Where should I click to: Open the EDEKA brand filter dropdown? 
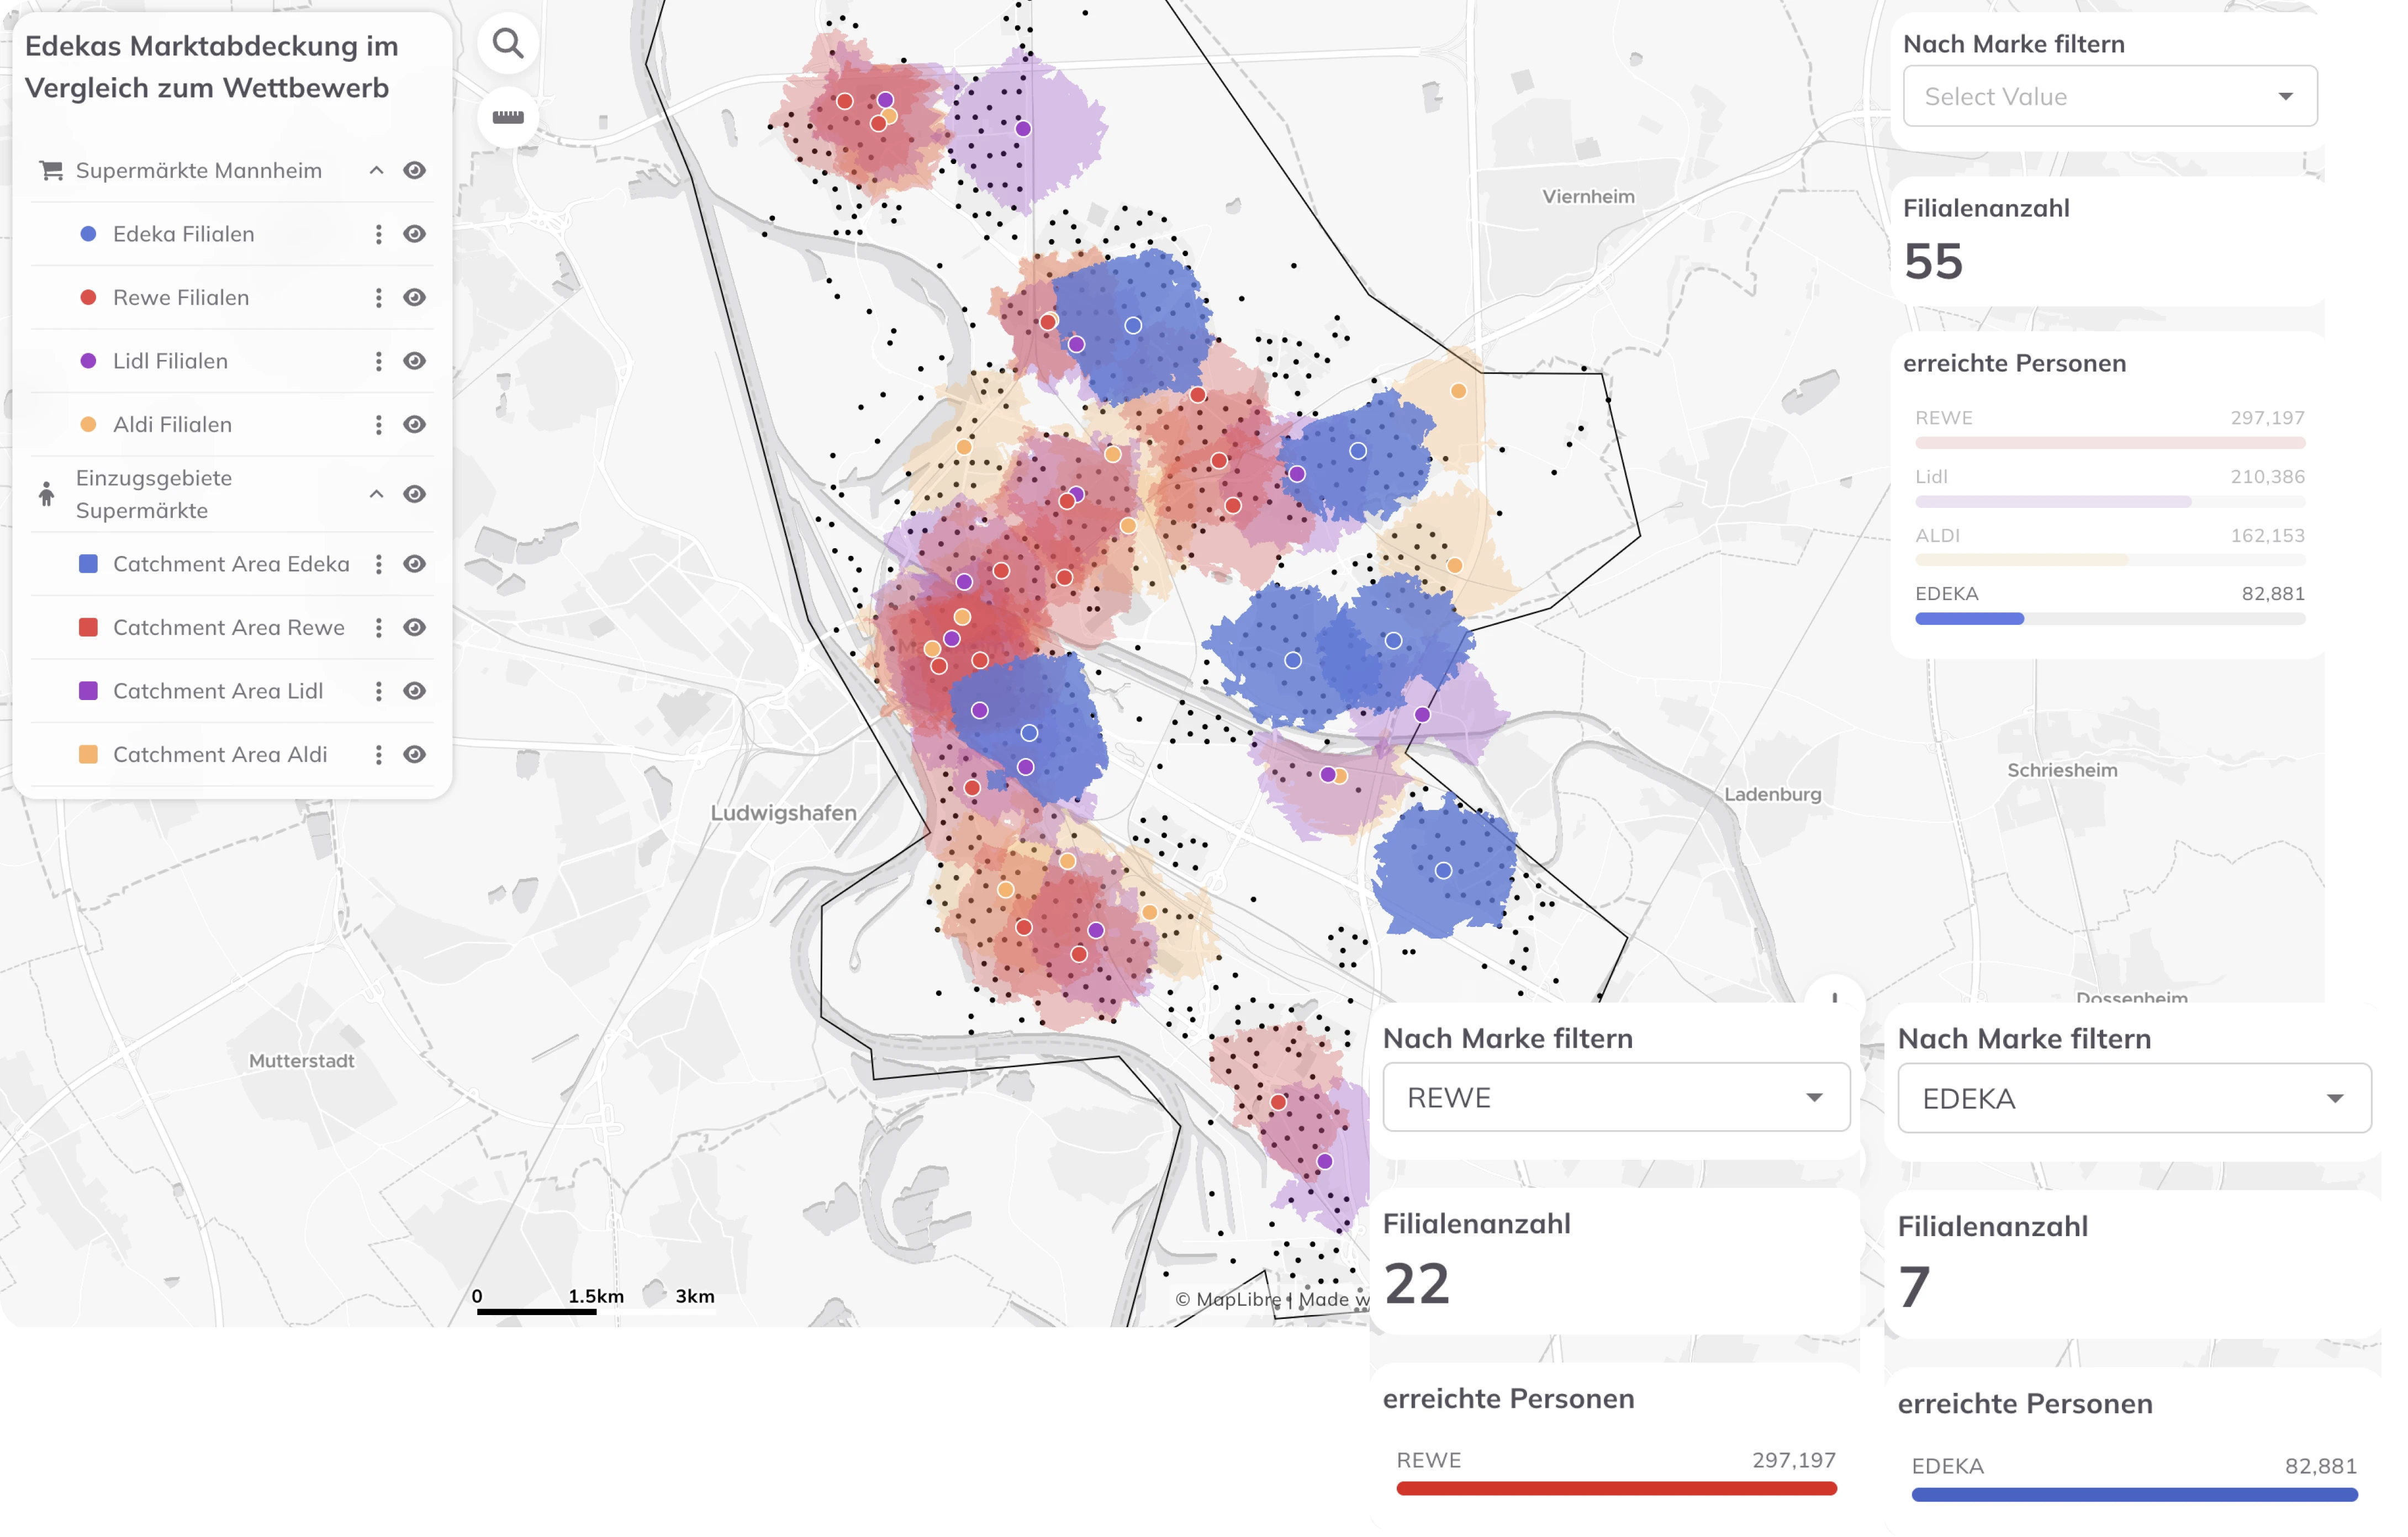click(2134, 1098)
